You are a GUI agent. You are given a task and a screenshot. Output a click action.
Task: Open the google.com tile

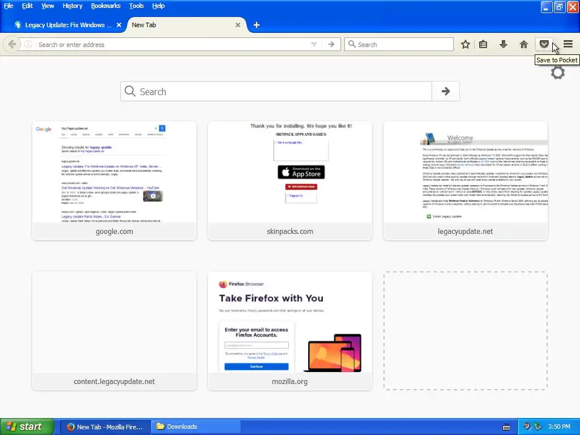(114, 181)
